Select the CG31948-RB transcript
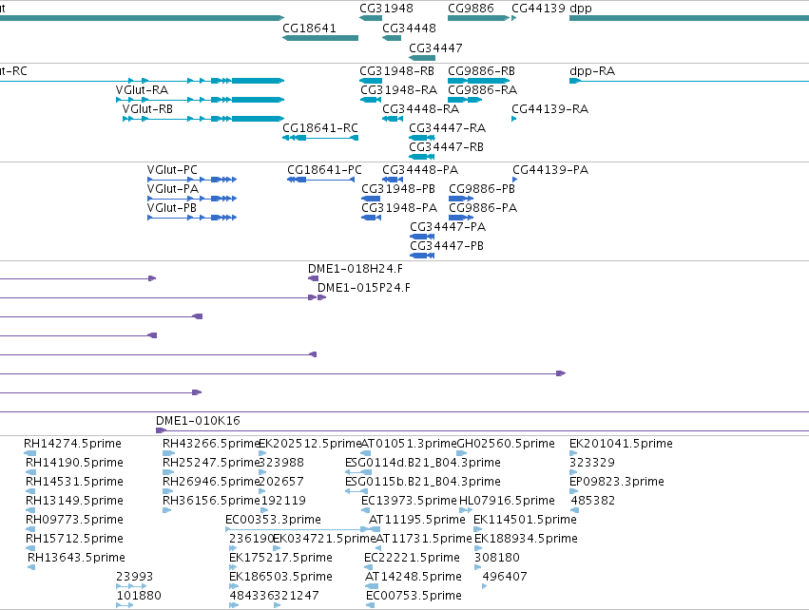Viewport: 809px width, 610px height. click(396, 71)
